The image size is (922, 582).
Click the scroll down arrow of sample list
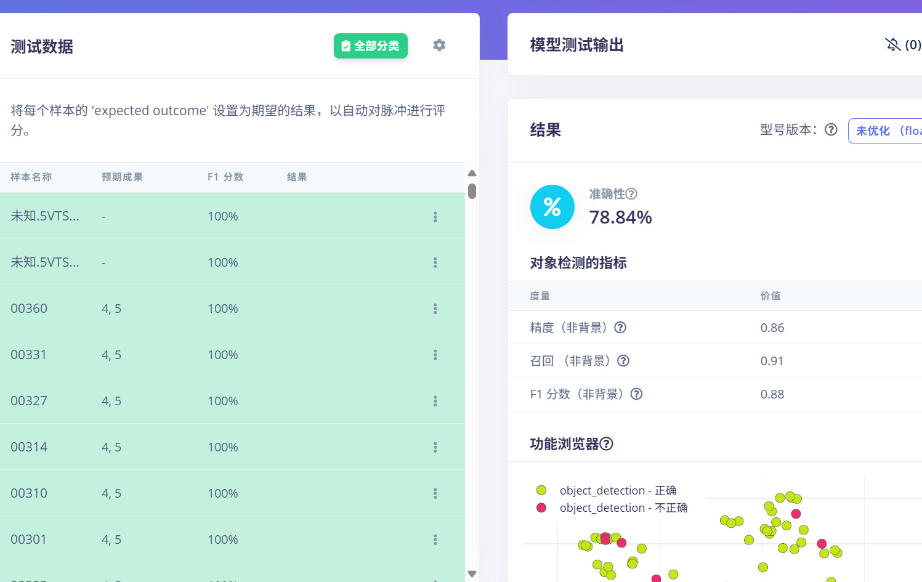click(472, 574)
